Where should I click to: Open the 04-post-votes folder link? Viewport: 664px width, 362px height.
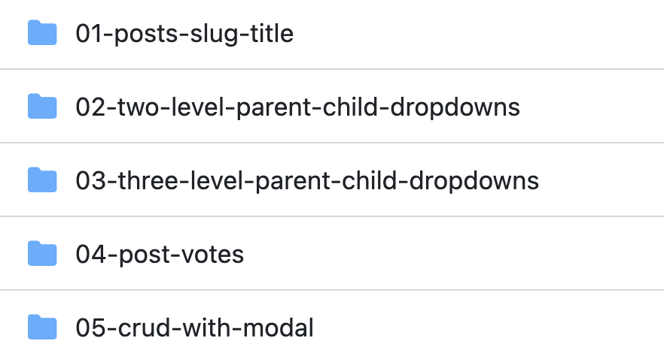(160, 255)
